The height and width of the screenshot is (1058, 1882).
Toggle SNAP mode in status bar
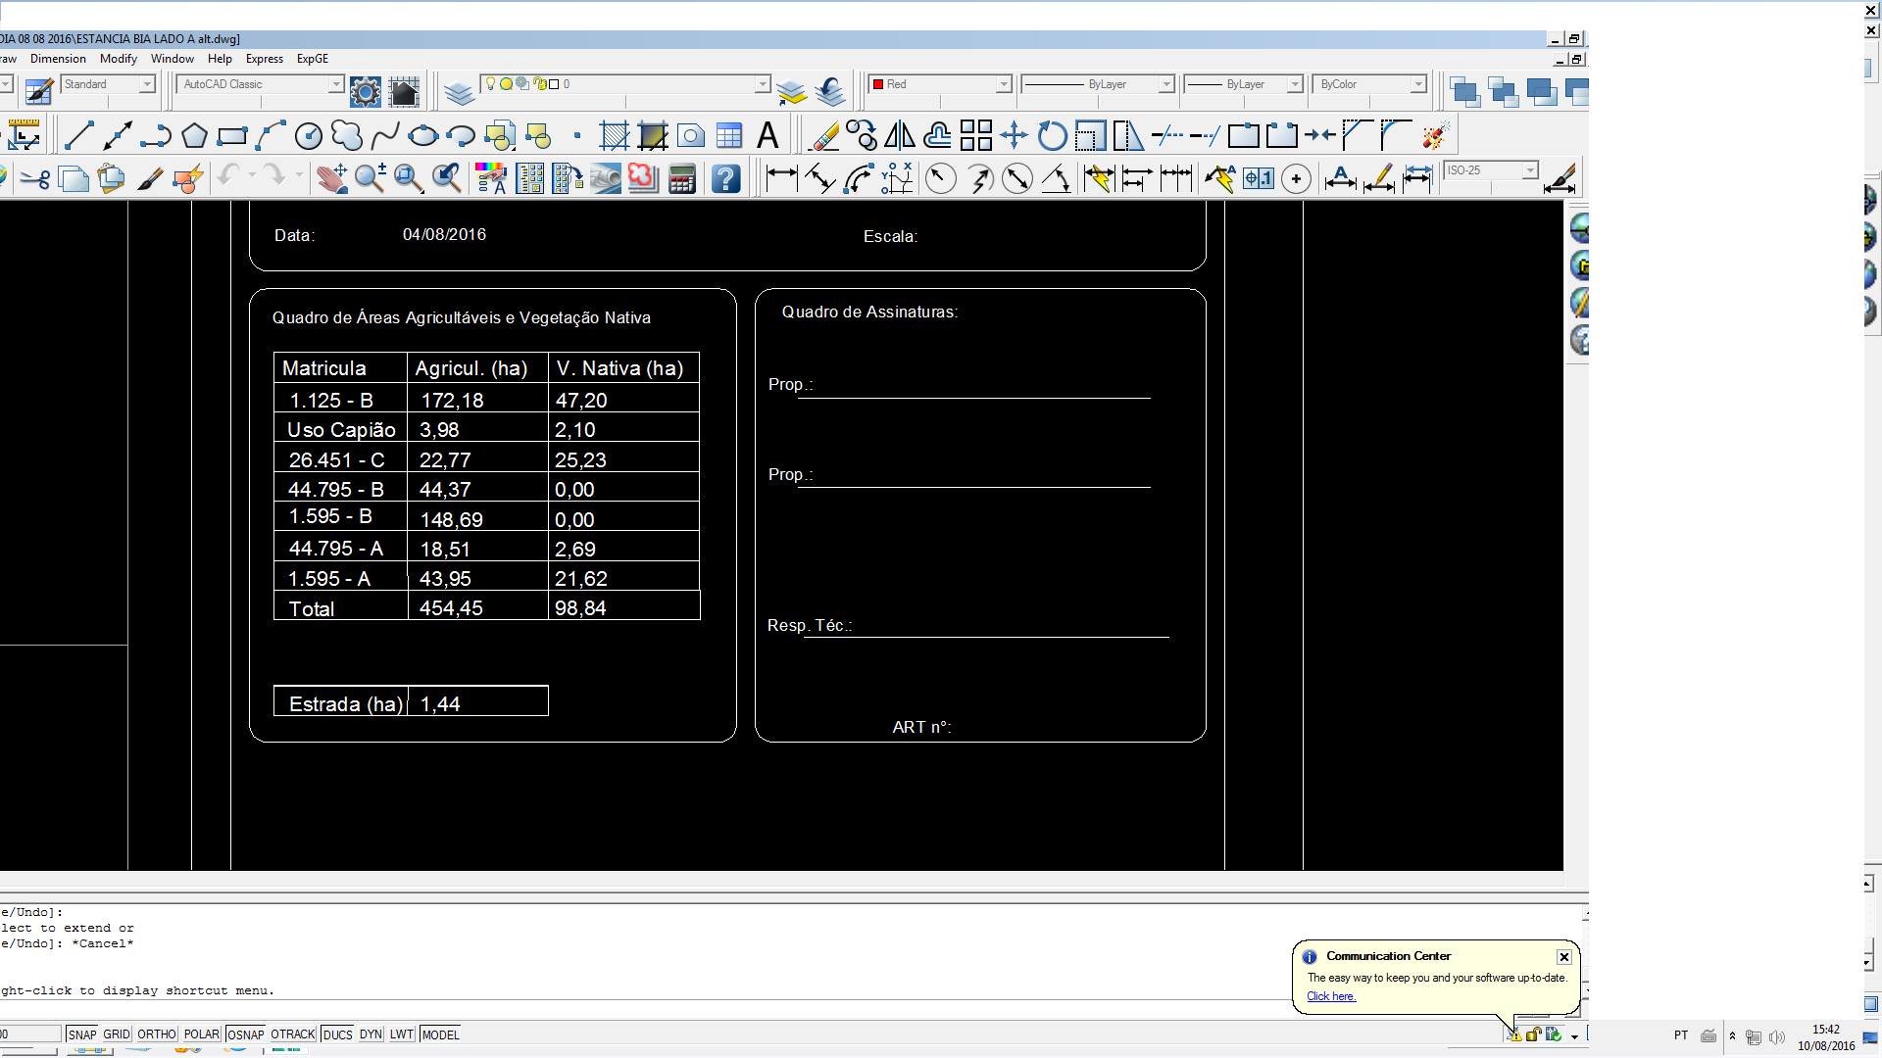pyautogui.click(x=82, y=1034)
